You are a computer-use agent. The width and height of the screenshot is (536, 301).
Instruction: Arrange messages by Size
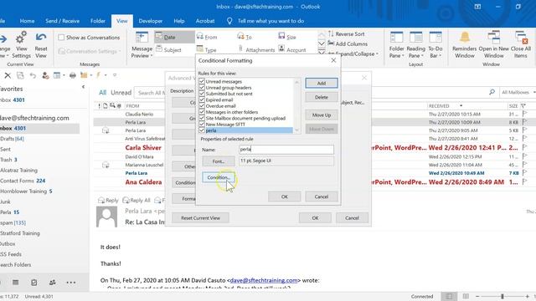point(287,37)
